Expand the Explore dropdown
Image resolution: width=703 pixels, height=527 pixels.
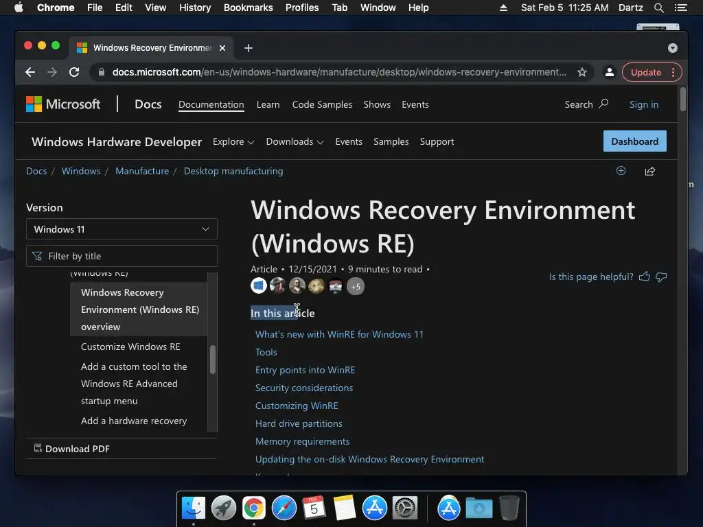[x=233, y=141]
